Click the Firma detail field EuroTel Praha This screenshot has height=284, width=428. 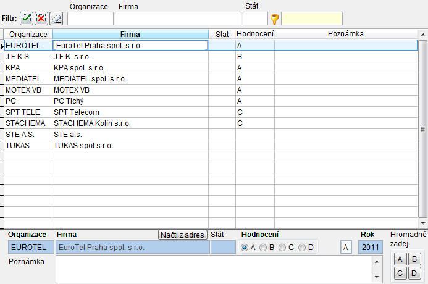coord(133,248)
